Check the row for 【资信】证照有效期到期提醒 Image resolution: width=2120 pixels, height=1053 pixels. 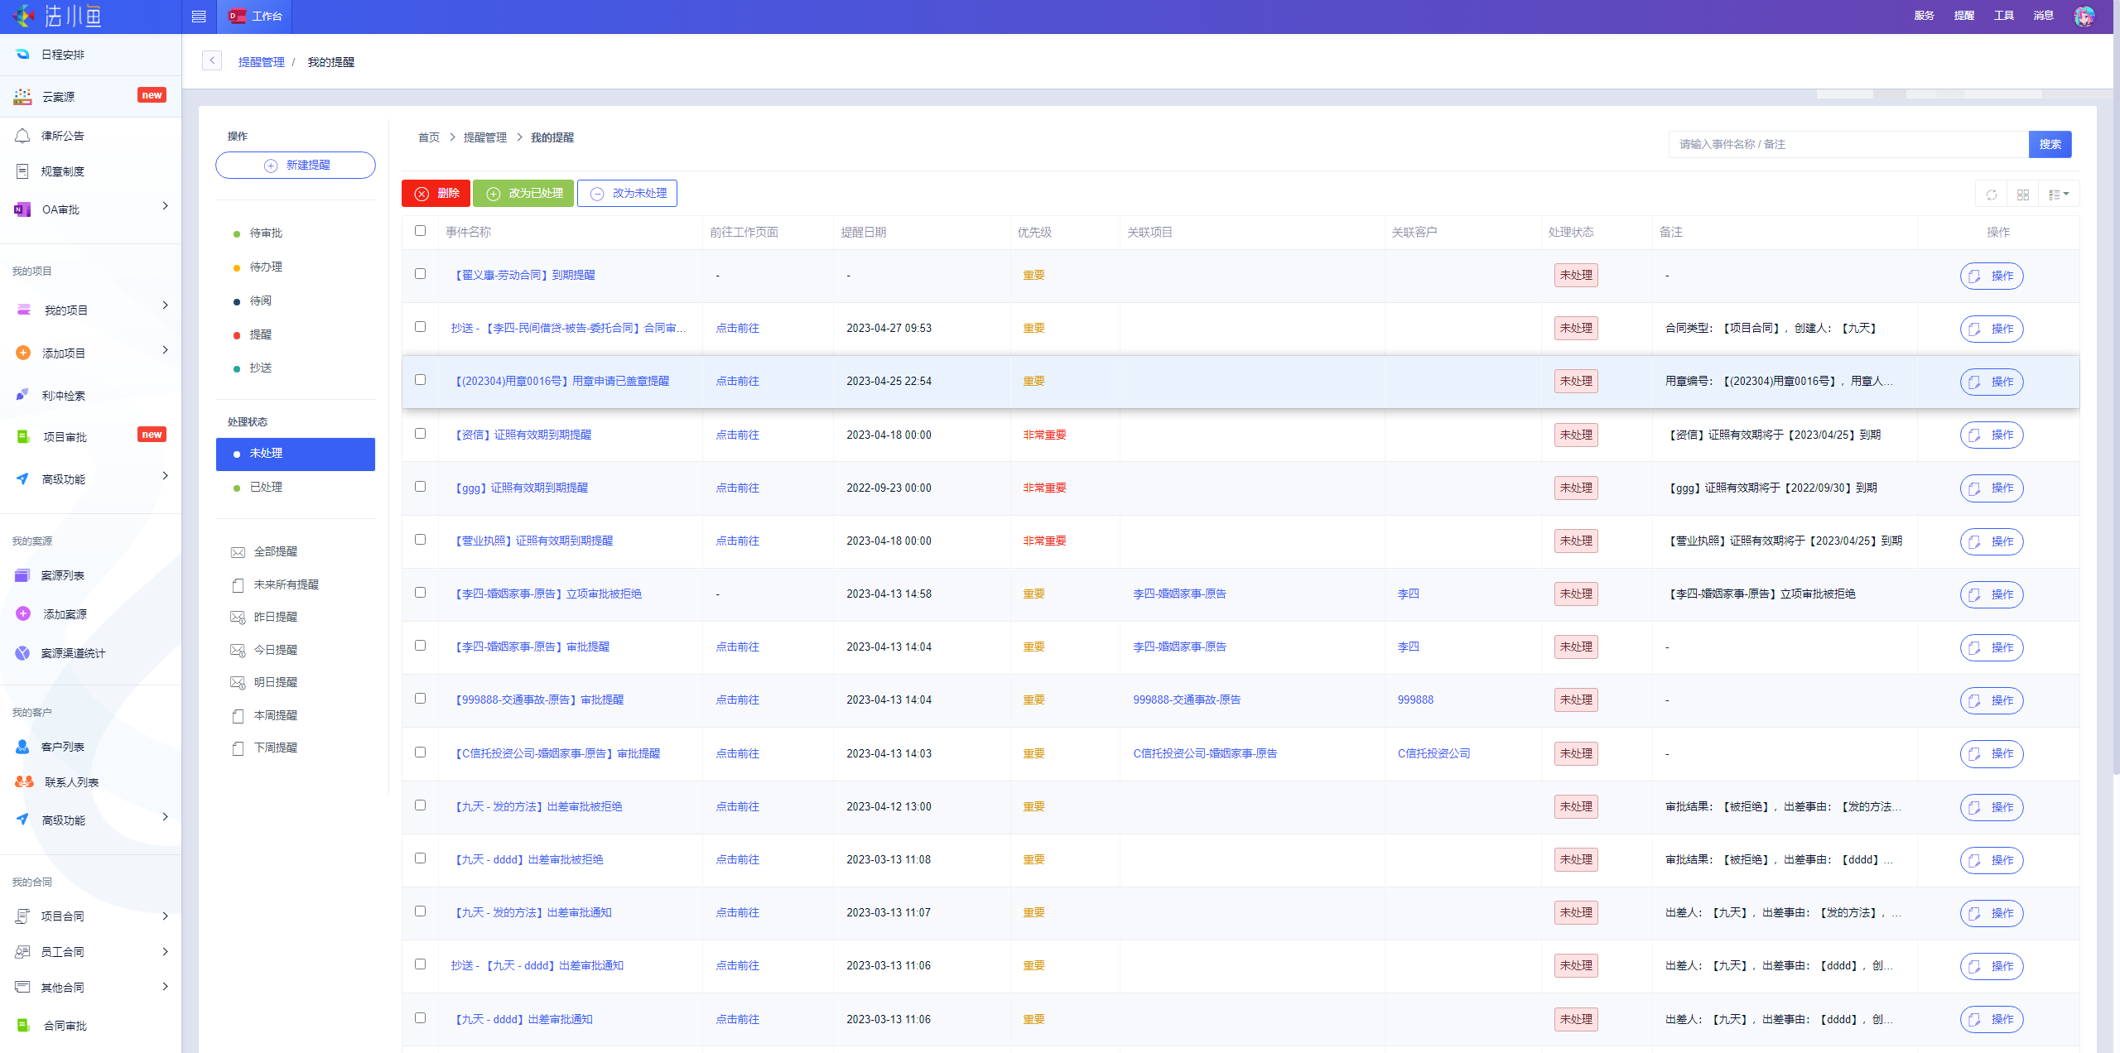point(420,434)
